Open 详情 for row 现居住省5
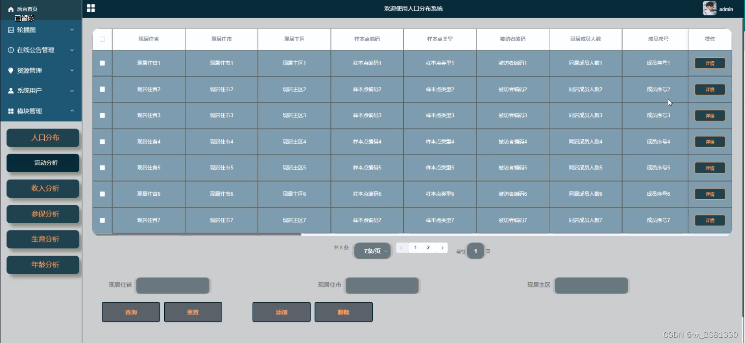745x343 pixels. [x=710, y=168]
